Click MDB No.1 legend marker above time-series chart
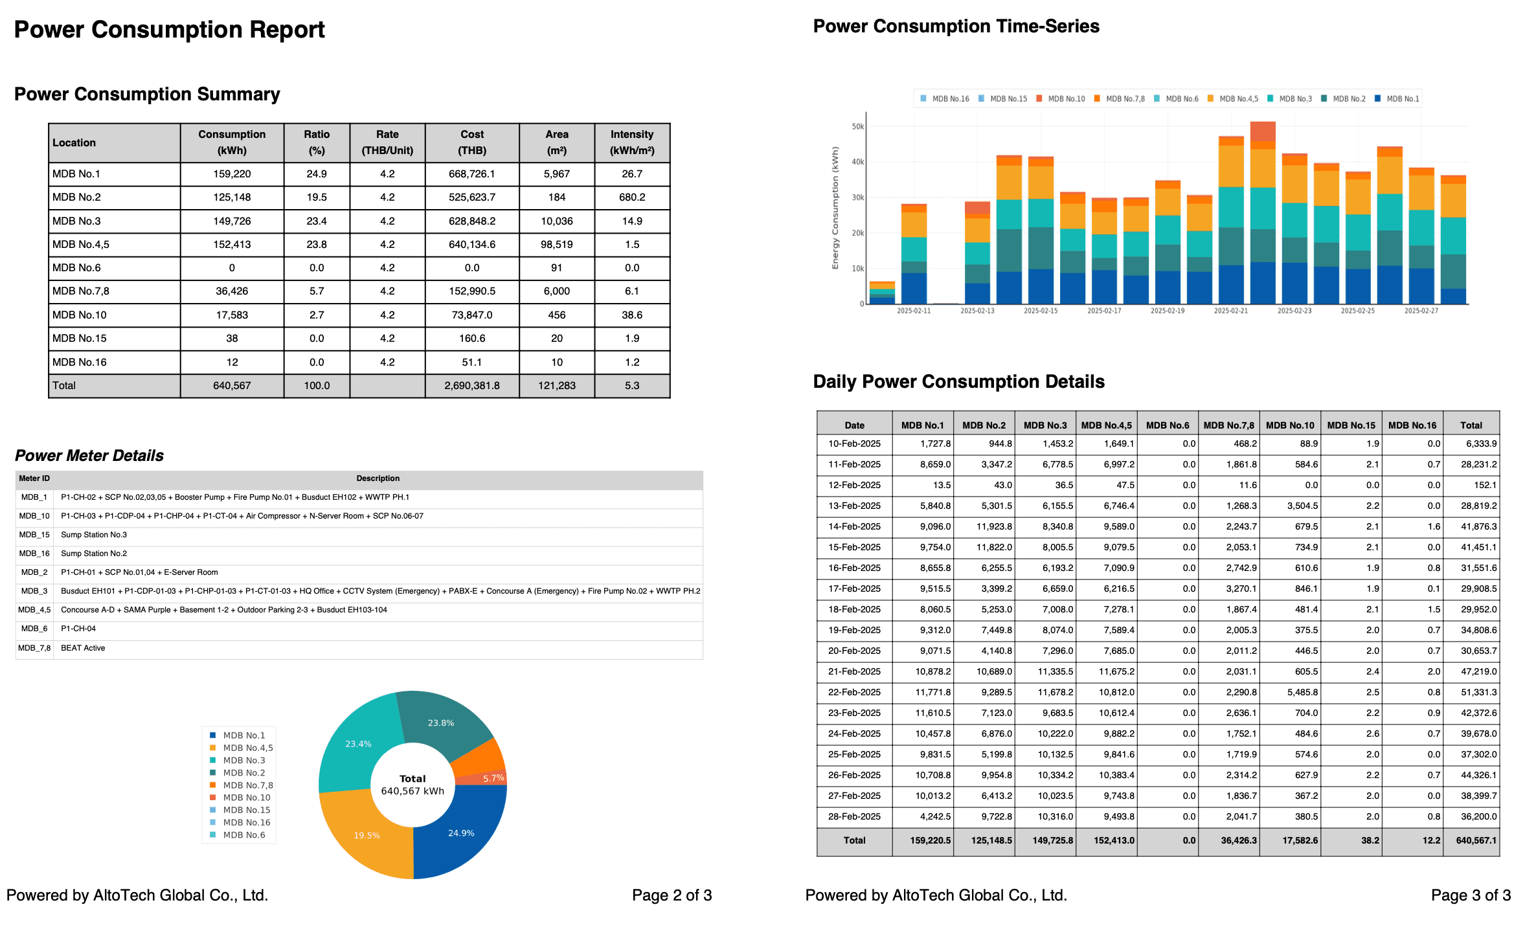Viewport: 1536px width, 940px height. 1377,99
